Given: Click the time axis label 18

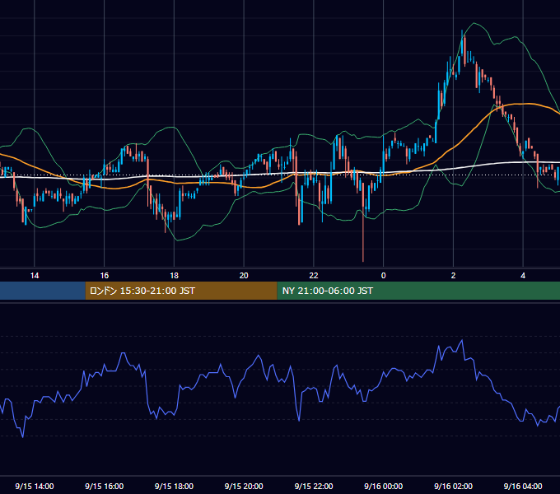Looking at the screenshot, I should (174, 276).
